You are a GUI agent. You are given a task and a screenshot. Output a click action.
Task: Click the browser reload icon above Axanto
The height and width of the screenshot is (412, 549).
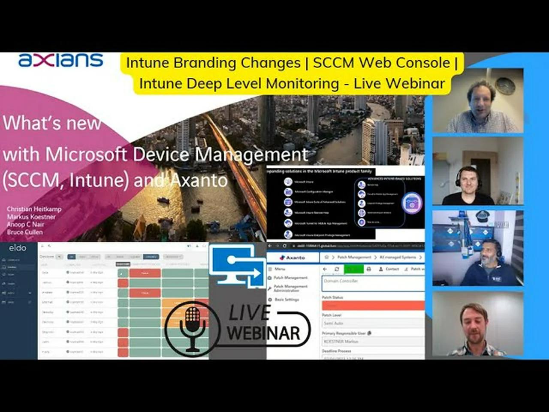point(284,246)
